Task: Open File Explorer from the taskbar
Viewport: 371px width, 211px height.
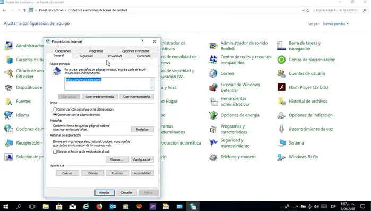Action: pyautogui.click(x=46, y=207)
